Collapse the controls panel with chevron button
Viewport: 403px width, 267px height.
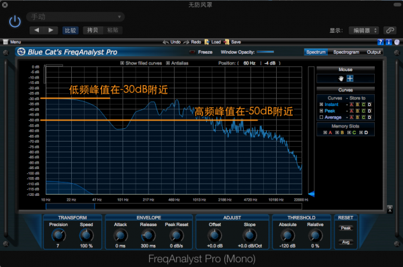[390, 209]
